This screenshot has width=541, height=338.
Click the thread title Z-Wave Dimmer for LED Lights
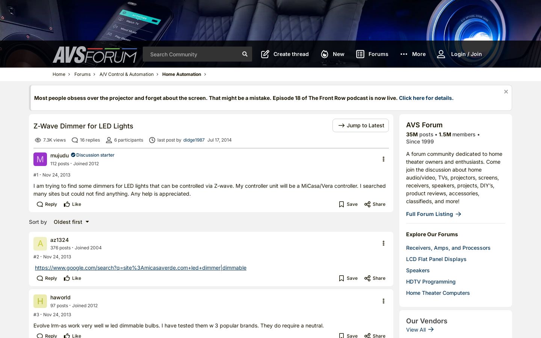coord(83,126)
